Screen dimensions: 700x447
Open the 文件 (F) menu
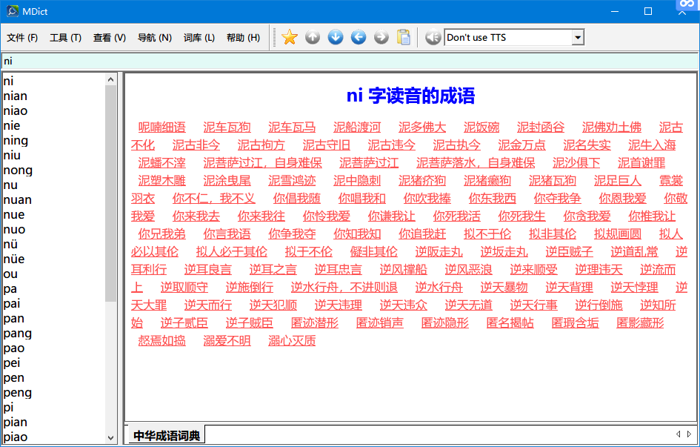[x=22, y=38]
